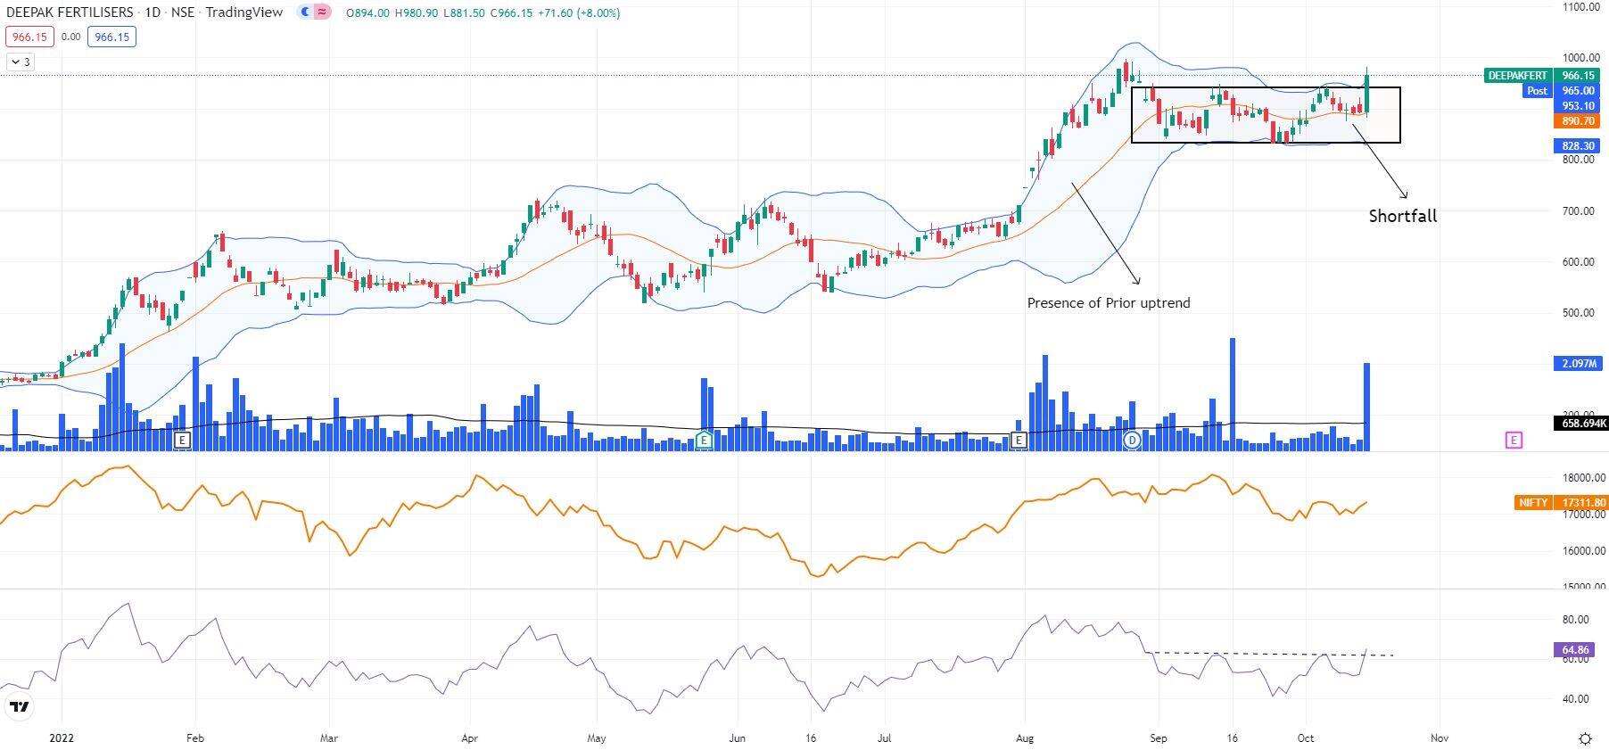The height and width of the screenshot is (750, 1609).
Task: Click the L881.50 low value
Action: [464, 13]
